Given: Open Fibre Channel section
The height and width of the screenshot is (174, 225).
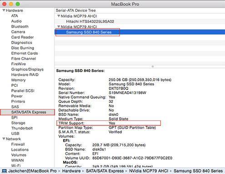Looking at the screenshot, I should (x=24, y=59).
